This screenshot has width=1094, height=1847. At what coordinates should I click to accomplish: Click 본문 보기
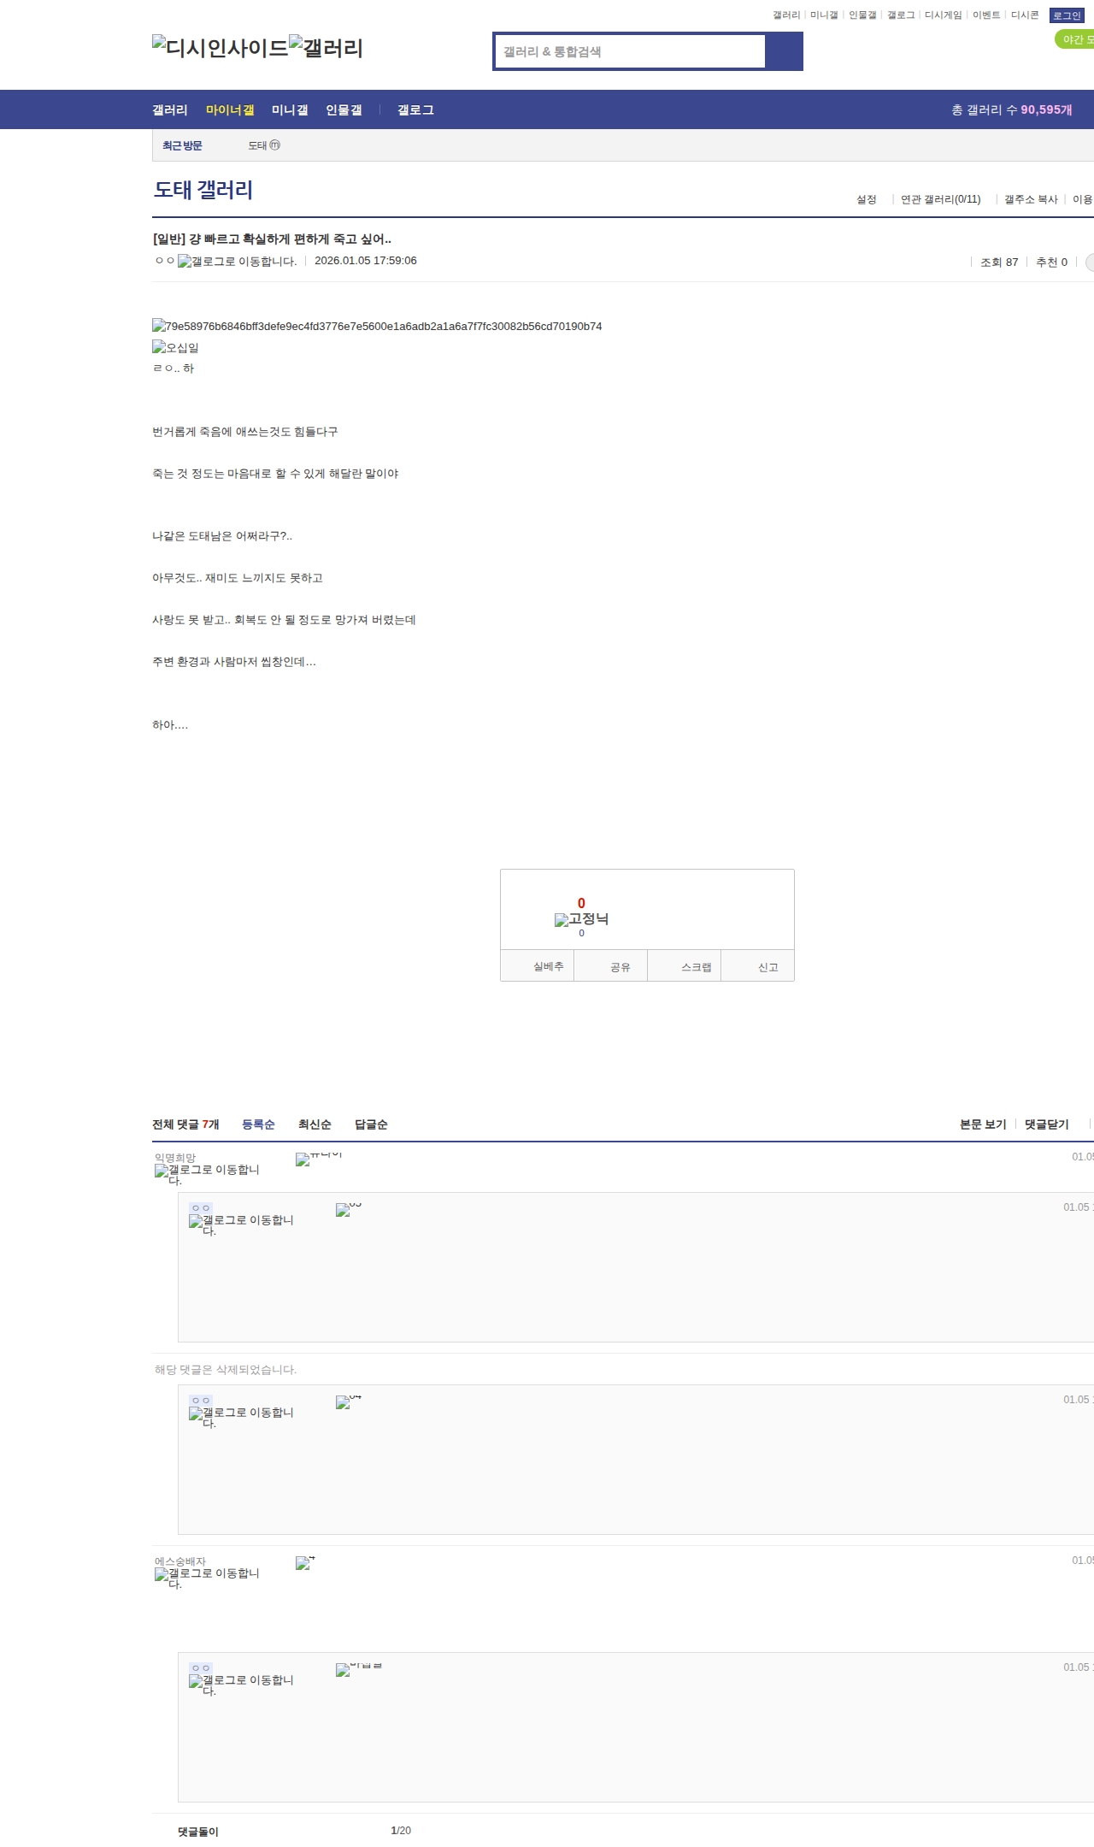983,1124
